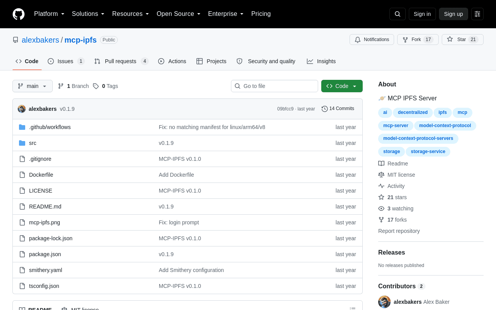Open the mcp-ipfs.png file

tap(45, 222)
